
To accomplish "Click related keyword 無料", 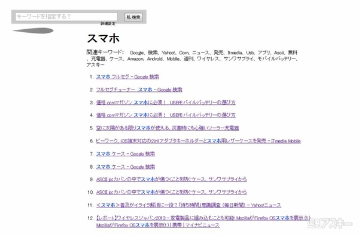I will click(x=293, y=52).
